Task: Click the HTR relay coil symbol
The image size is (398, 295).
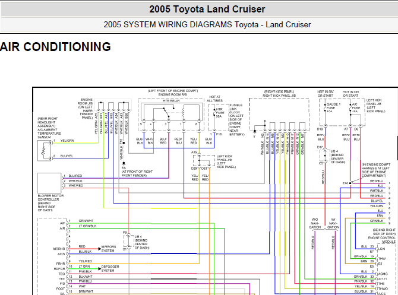Action: pos(184,113)
